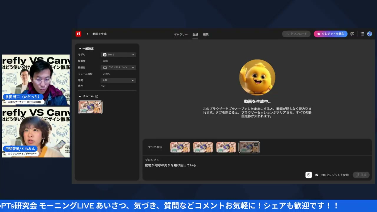Click the クレジットを購入 button
The image size is (377, 212).
pos(330,34)
